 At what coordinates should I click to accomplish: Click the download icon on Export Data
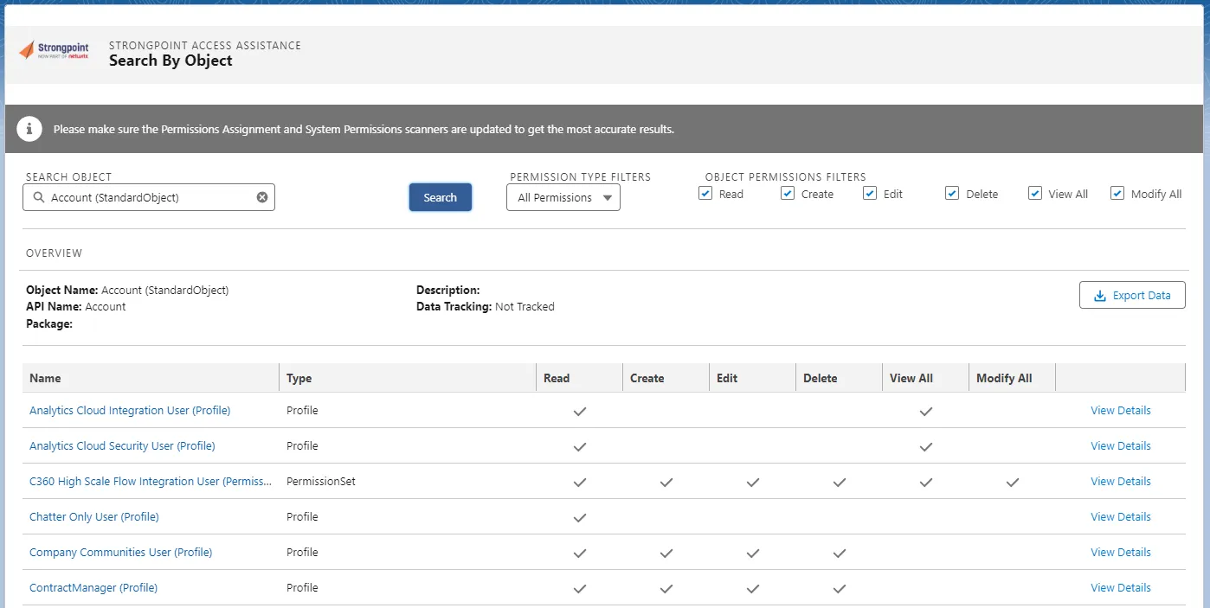click(1100, 296)
